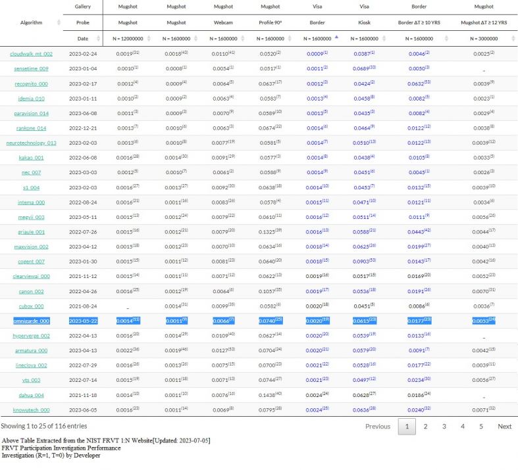Sort arrows for N = 3000000 column

click(513, 39)
